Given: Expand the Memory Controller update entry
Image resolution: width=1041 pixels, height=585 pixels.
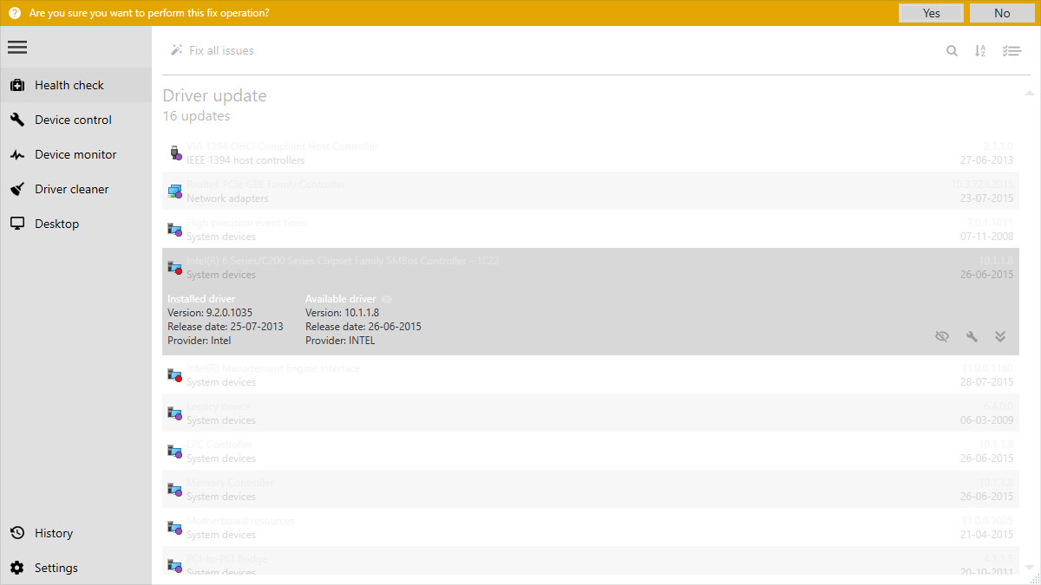Looking at the screenshot, I should pos(520,489).
